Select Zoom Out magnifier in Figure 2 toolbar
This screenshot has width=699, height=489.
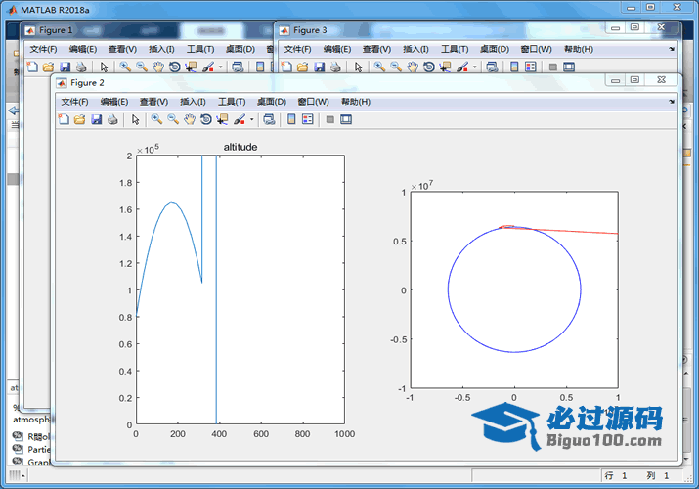(x=173, y=119)
